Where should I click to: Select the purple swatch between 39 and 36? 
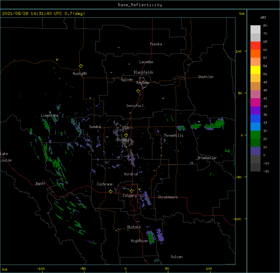(x=255, y=111)
